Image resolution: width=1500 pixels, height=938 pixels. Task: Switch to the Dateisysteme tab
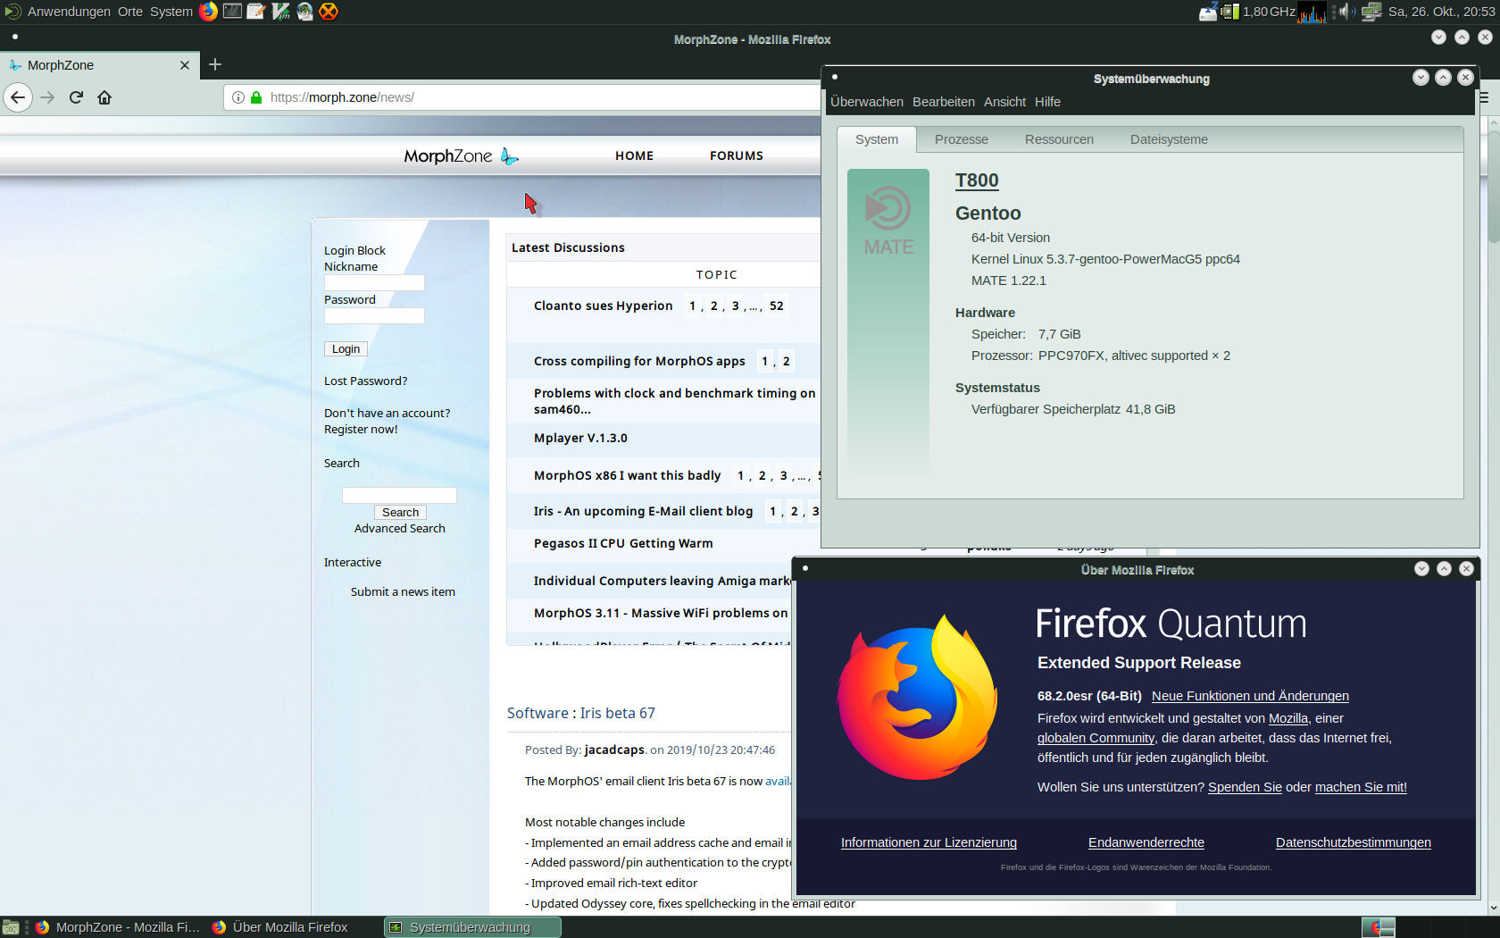click(1169, 139)
